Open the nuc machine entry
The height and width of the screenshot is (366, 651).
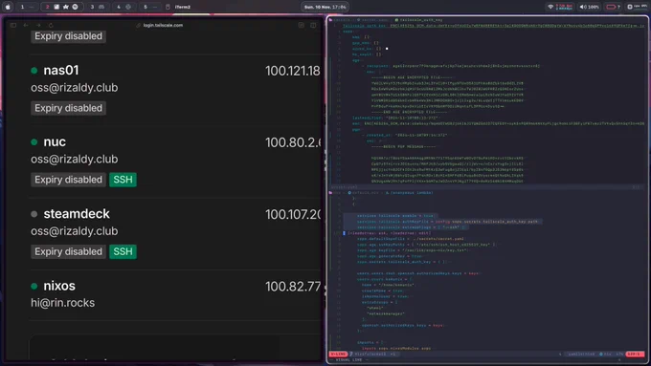tap(55, 141)
